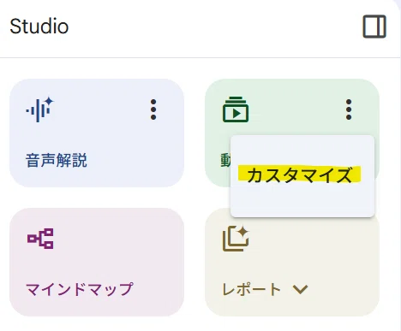Image resolution: width=401 pixels, height=331 pixels.
Task: Click the マインドマップ label text
Action: click(80, 289)
